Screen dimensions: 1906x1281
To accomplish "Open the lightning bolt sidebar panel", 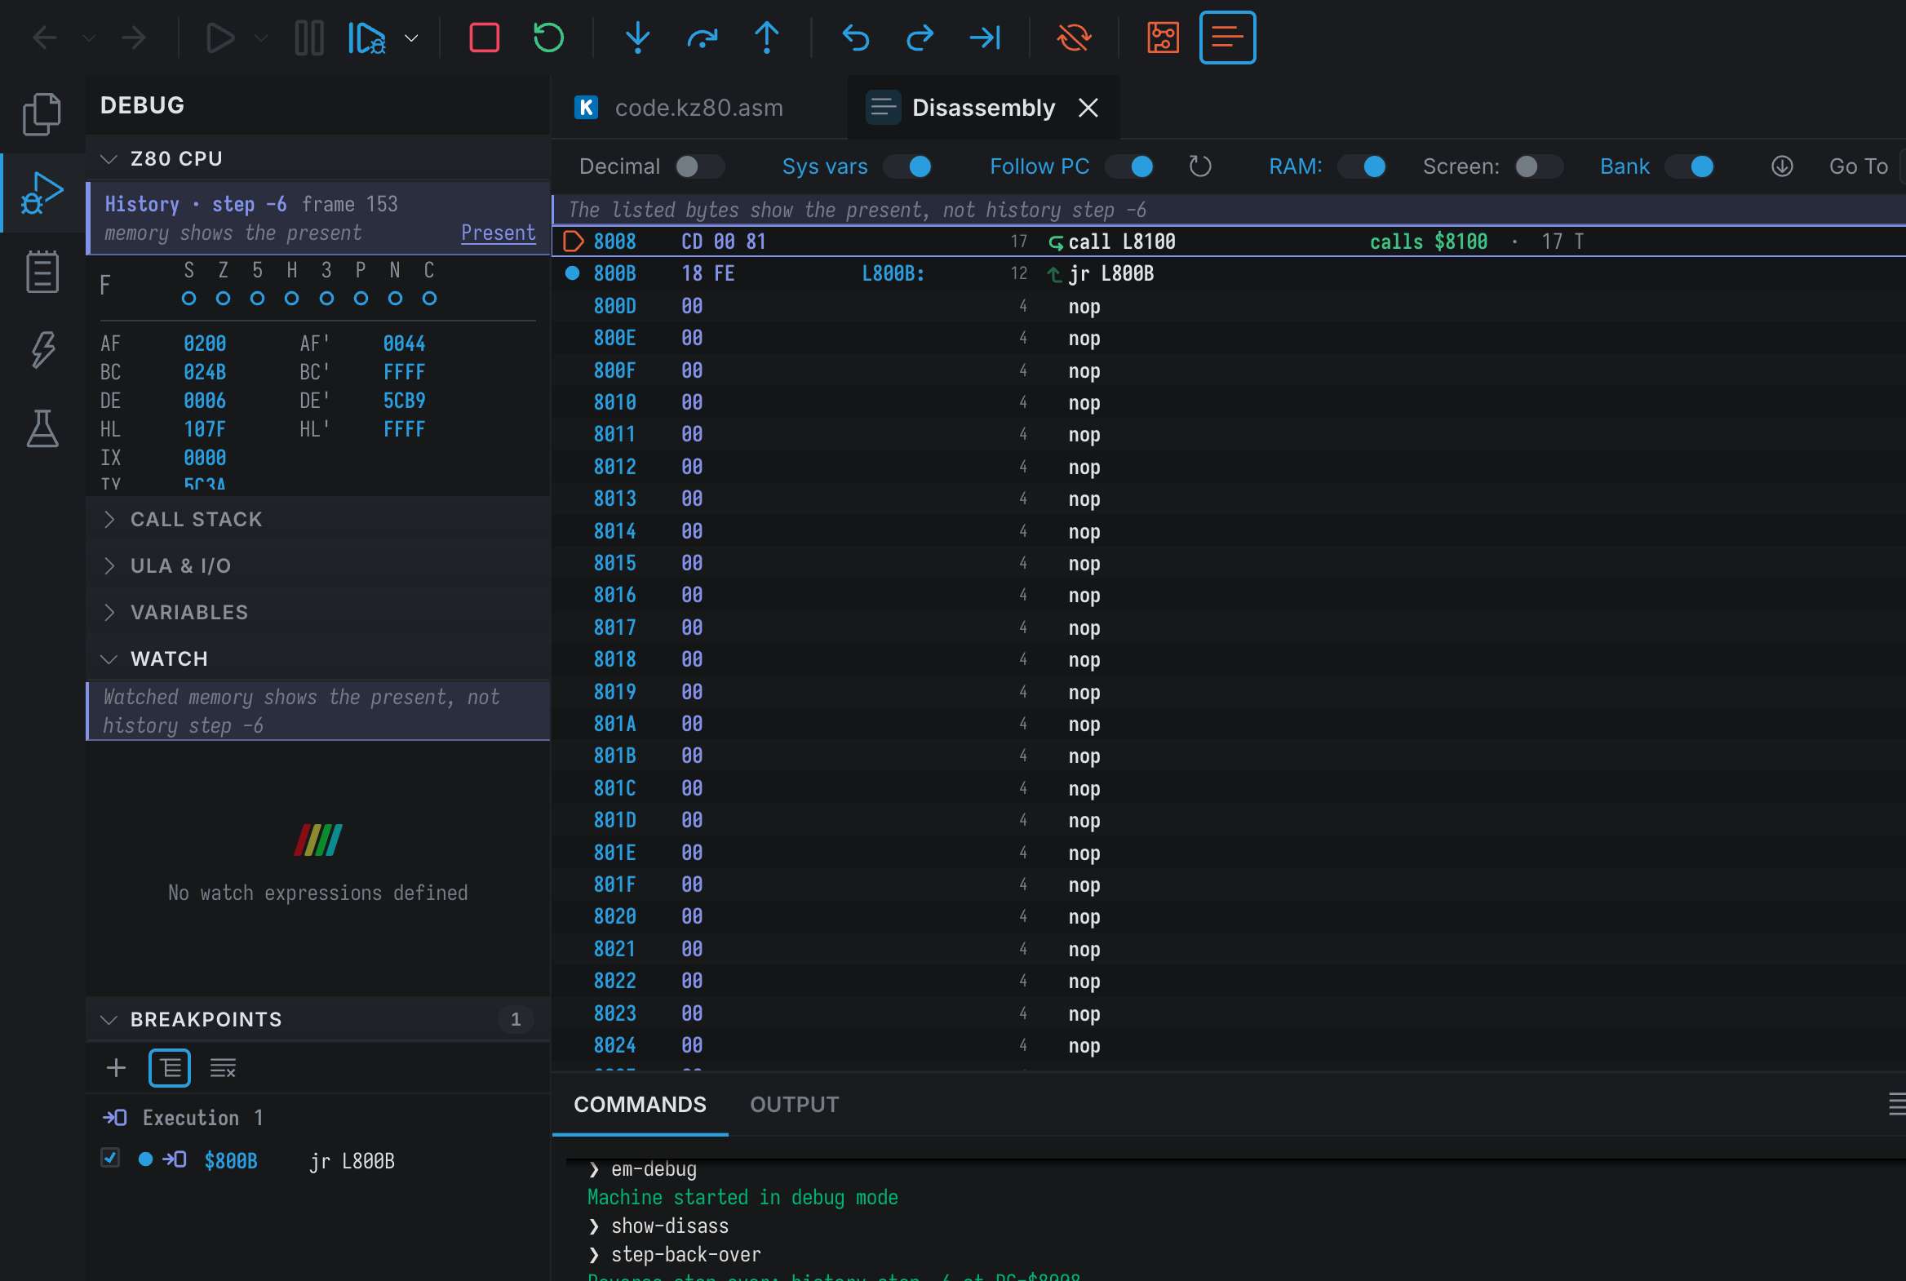I will click(x=42, y=350).
